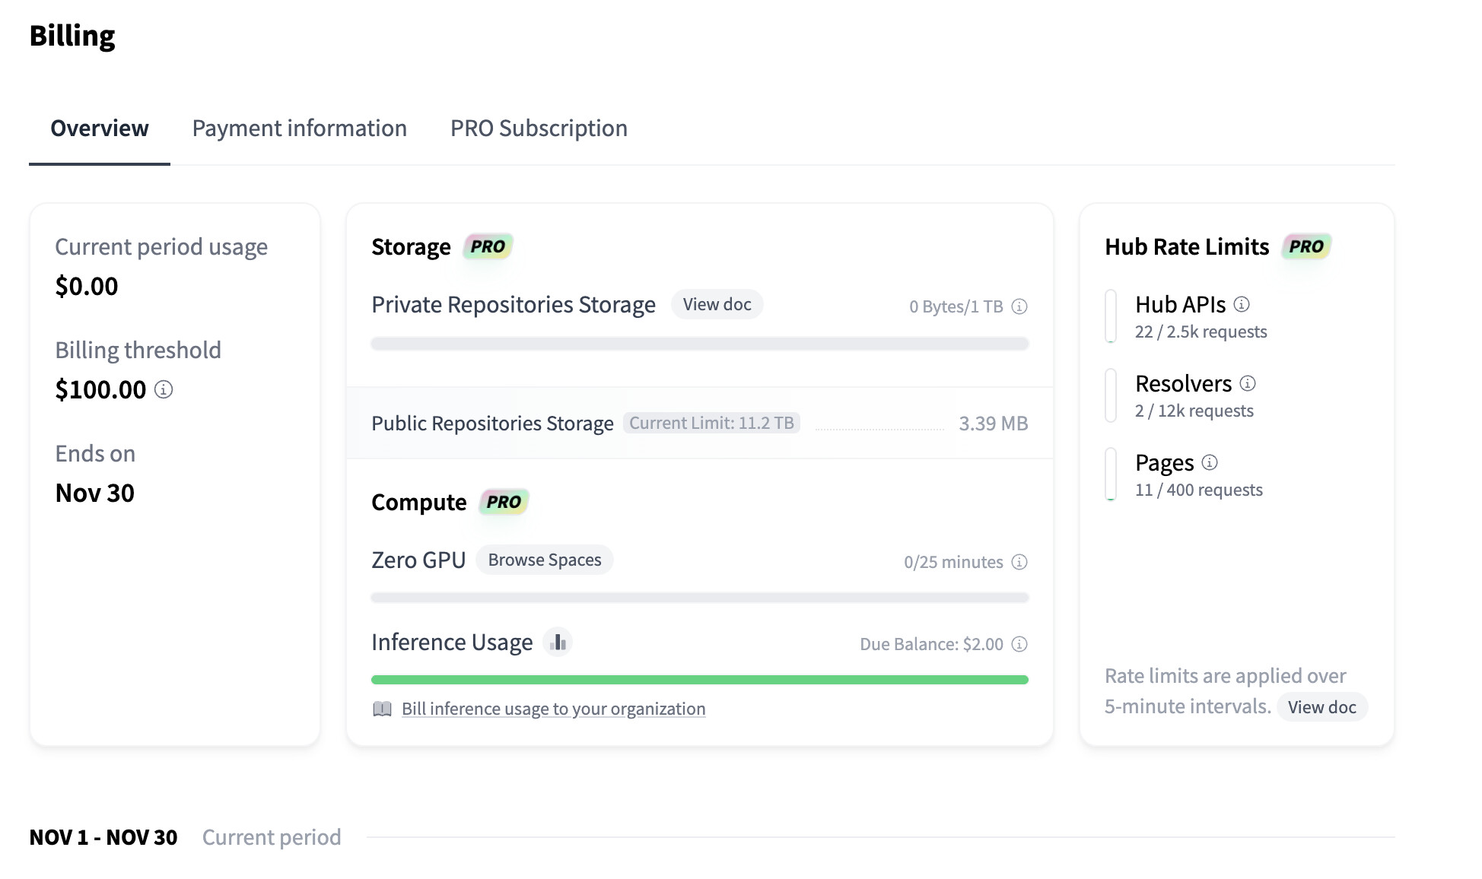This screenshot has height=879, width=1482.
Task: Switch to Payment information tab
Action: [x=299, y=129]
